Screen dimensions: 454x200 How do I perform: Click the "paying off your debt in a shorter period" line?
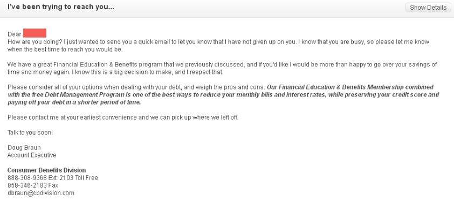(74, 102)
